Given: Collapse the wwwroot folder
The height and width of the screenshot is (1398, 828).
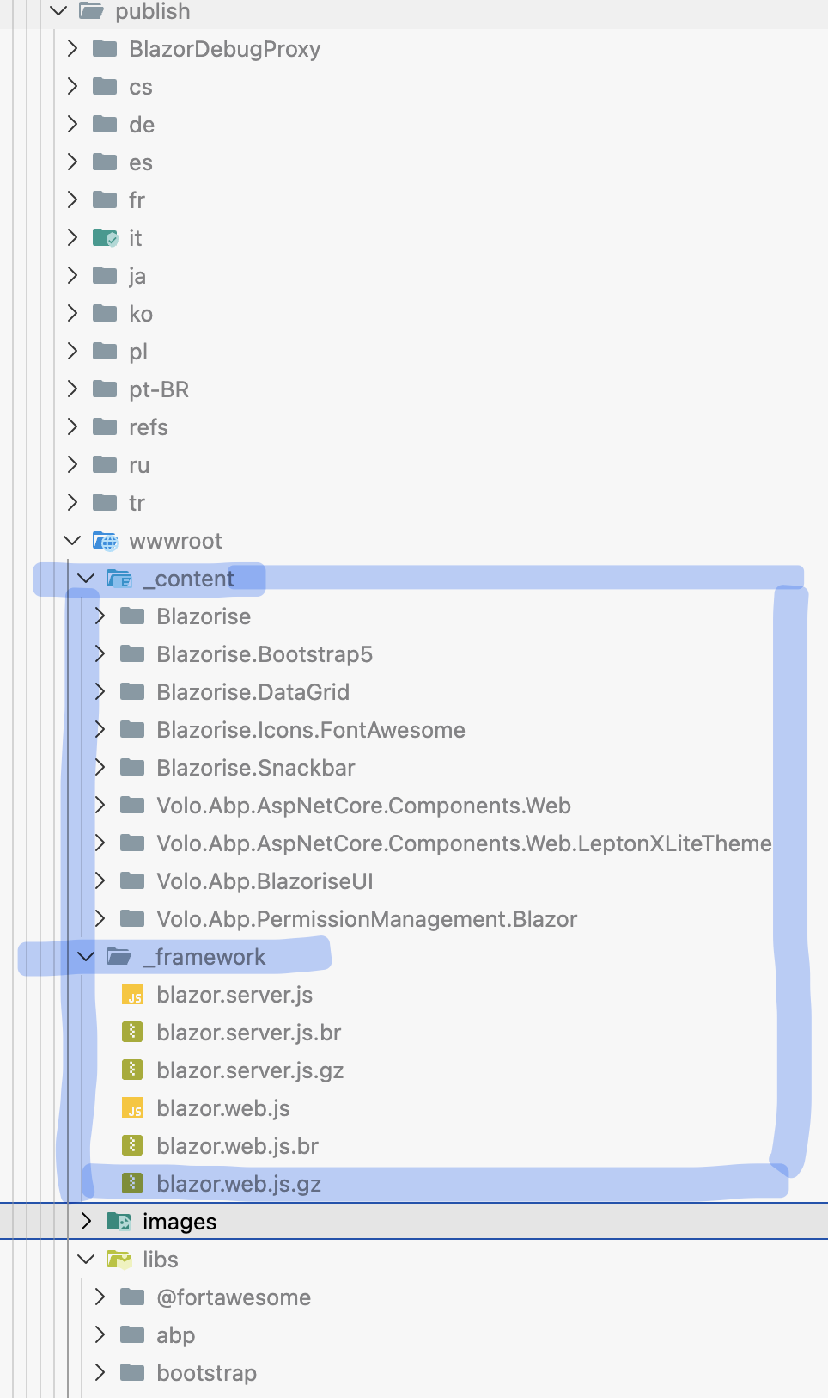Looking at the screenshot, I should (x=73, y=541).
